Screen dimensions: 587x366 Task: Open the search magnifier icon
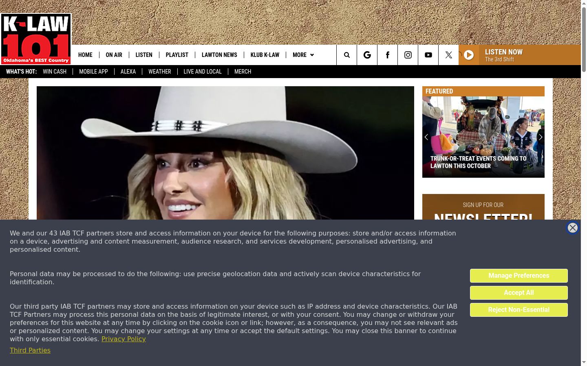tap(347, 55)
